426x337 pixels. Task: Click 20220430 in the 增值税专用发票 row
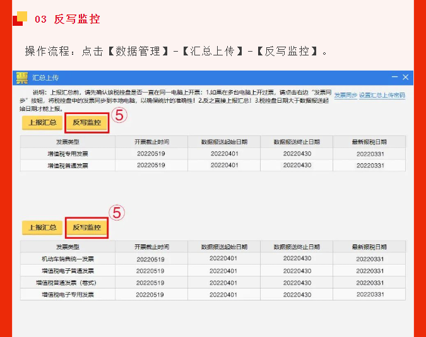tap(297, 154)
